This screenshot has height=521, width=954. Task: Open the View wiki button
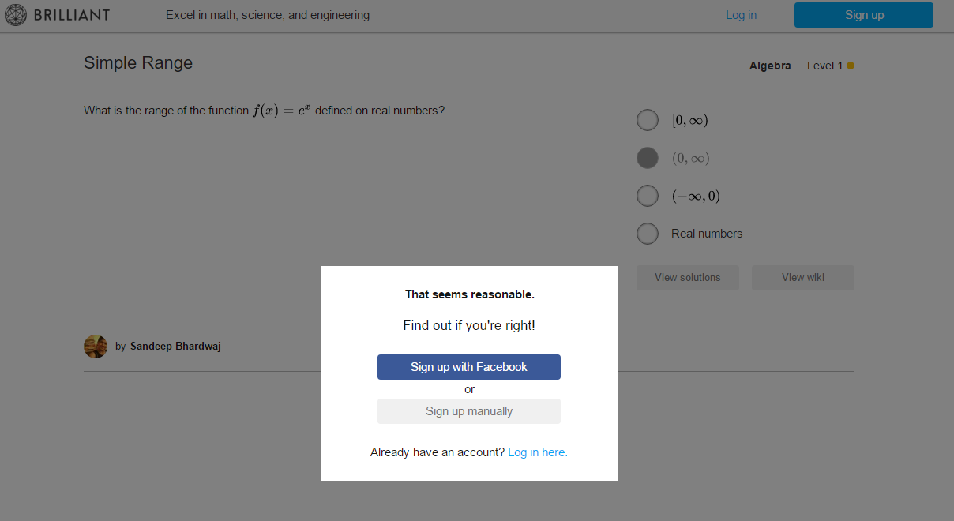[x=802, y=278]
